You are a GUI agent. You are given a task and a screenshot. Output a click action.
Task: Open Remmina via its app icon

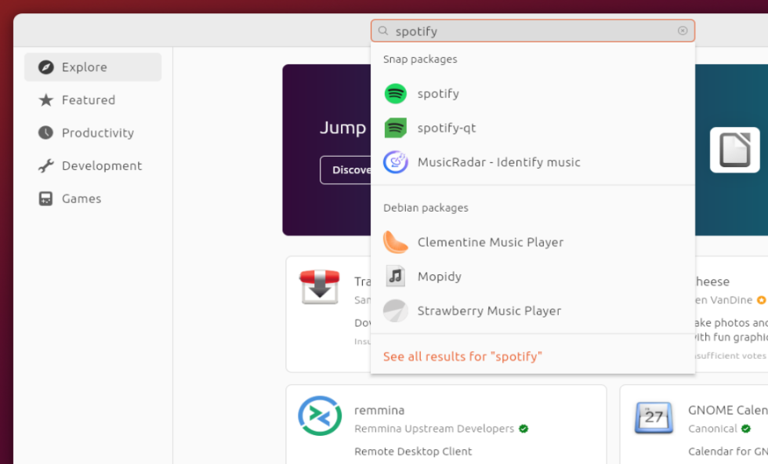(319, 418)
